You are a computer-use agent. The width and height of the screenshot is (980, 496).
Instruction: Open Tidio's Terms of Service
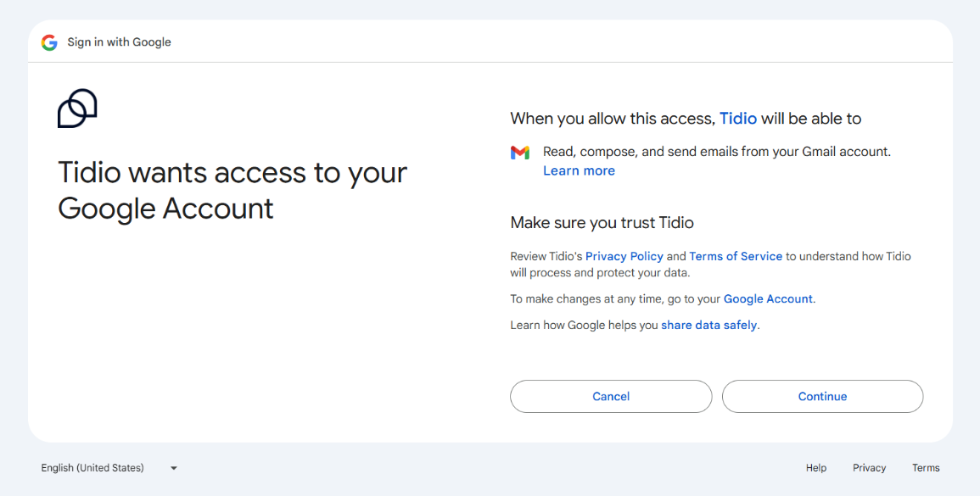[736, 256]
